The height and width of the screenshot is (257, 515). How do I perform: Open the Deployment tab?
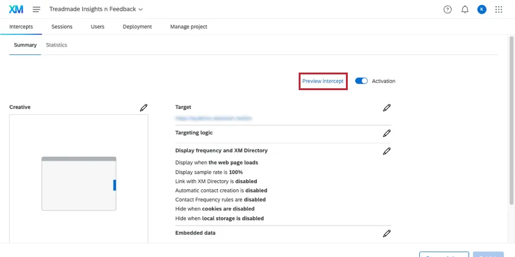point(137,27)
